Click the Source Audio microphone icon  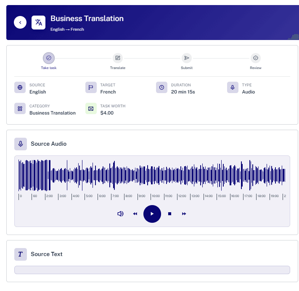pos(21,144)
